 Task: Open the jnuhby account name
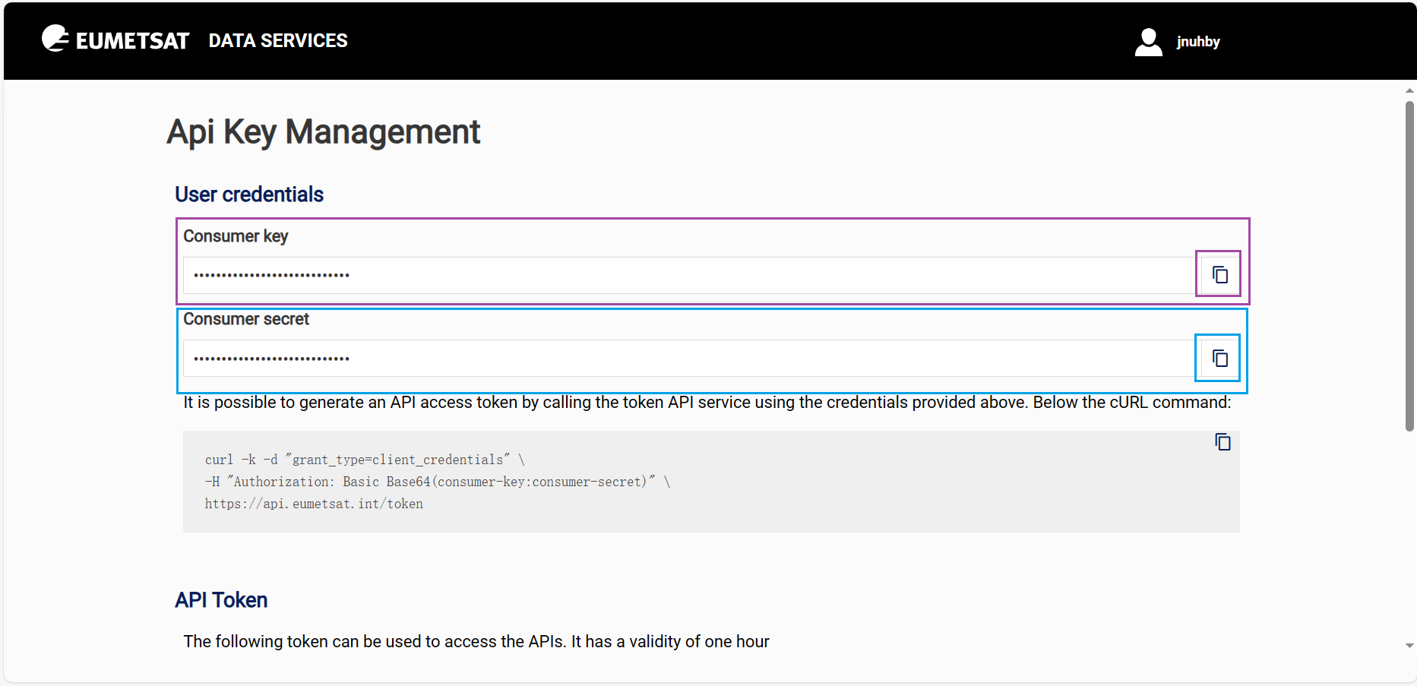point(1198,42)
